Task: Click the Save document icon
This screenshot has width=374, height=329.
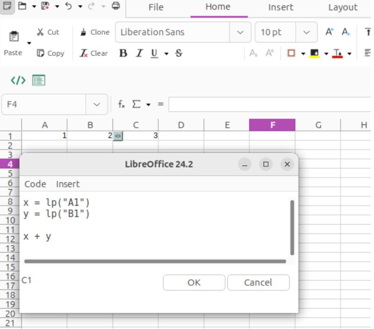Action: (45, 6)
